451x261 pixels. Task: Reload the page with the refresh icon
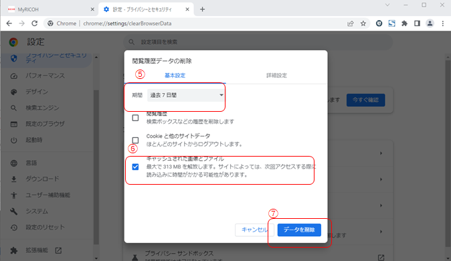(x=35, y=23)
